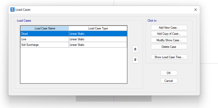Click Linear Static type for Dead
Viewport: 218px width, 108px height.
pyautogui.click(x=98, y=34)
